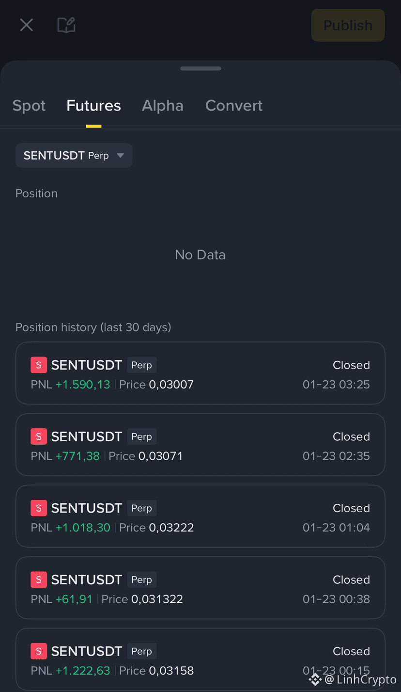
Task: Click the red S icon of first SENTUSDT entry
Action: pyautogui.click(x=39, y=365)
